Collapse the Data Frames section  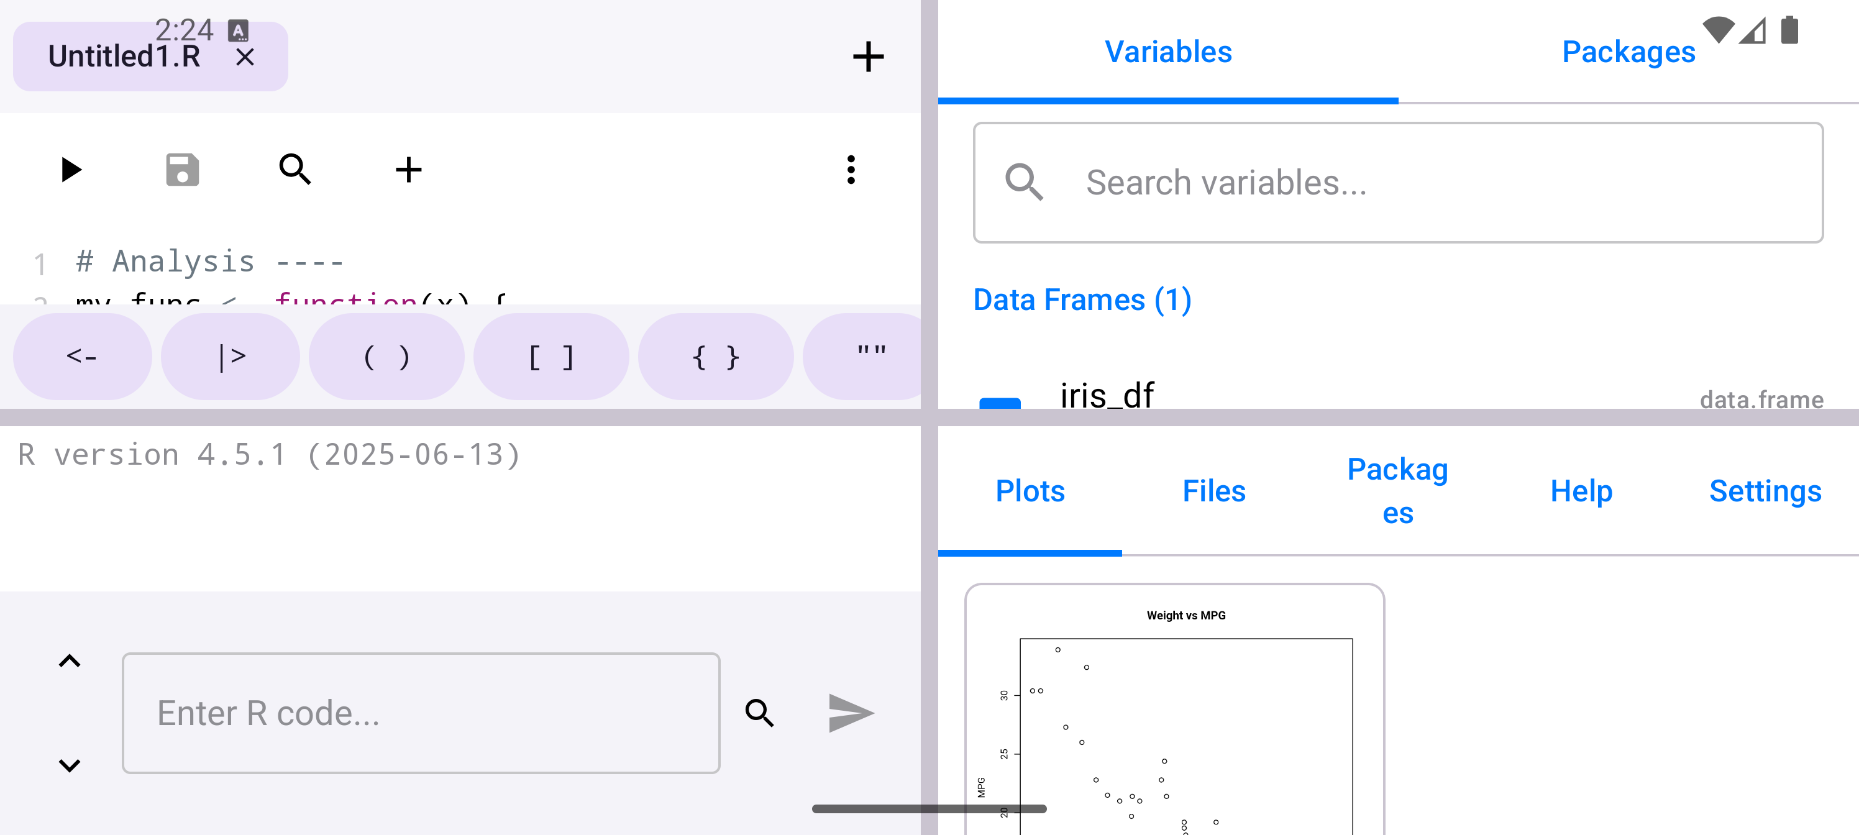1082,300
